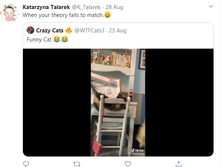Screen dimensions: 221x167
Task: Open the Crazy Cats account name
Action: click(x=50, y=31)
